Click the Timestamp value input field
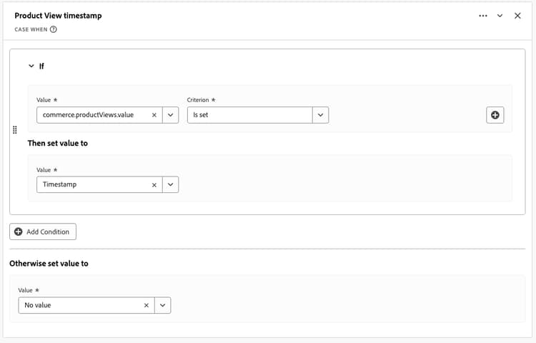The height and width of the screenshot is (343, 536). pyautogui.click(x=99, y=184)
